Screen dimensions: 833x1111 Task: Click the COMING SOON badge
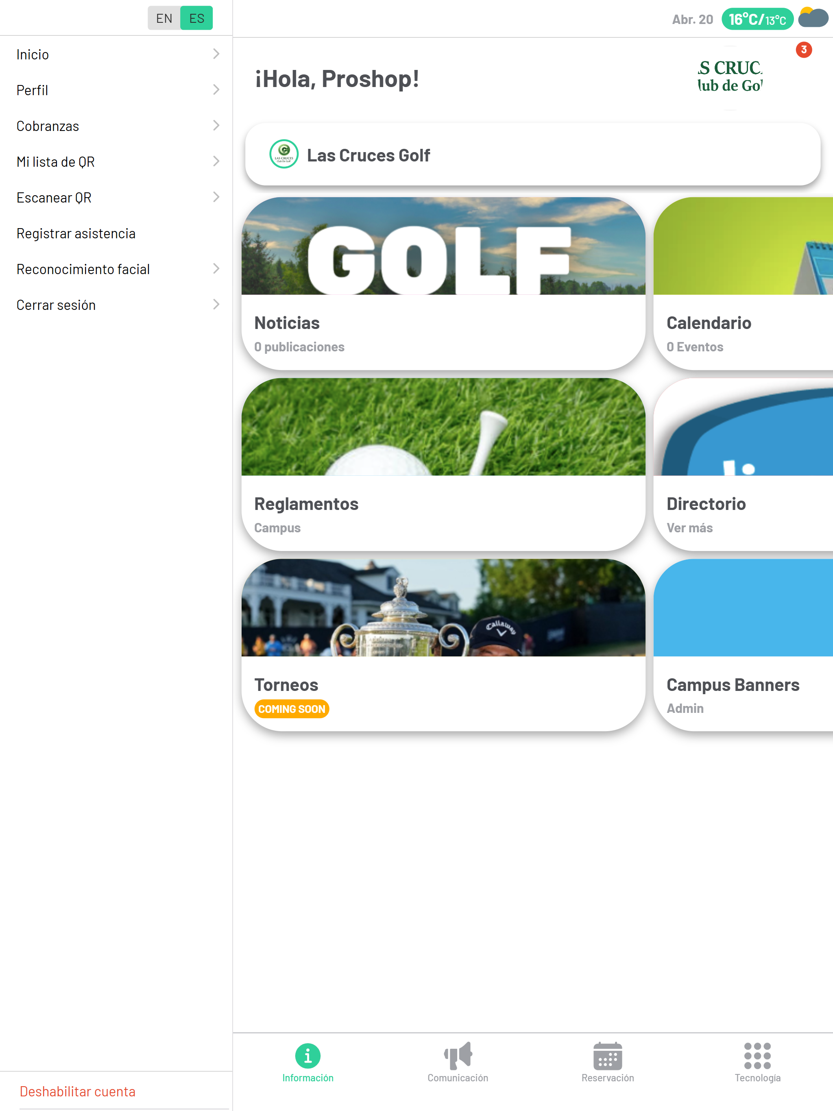click(x=292, y=709)
